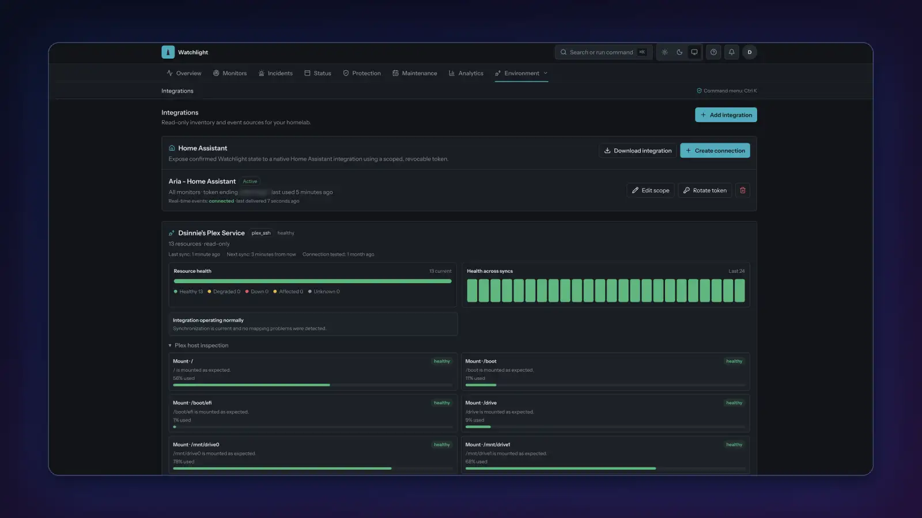This screenshot has width=922, height=518.
Task: Open the Protection tab
Action: click(362, 73)
